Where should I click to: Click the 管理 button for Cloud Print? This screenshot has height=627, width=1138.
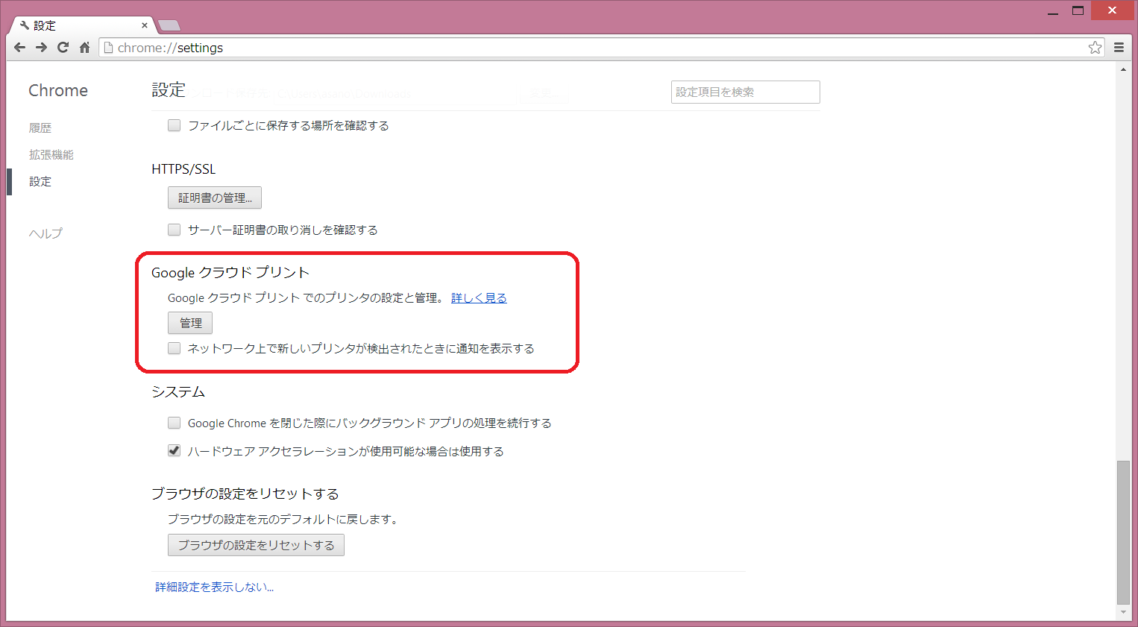[190, 323]
